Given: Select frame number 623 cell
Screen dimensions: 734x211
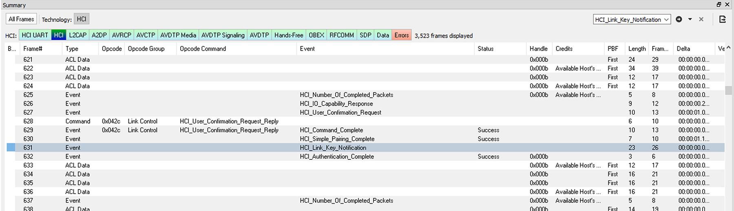Looking at the screenshot, I should (x=28, y=77).
